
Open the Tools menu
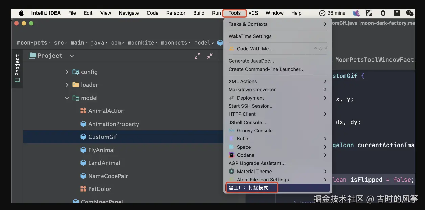click(234, 13)
